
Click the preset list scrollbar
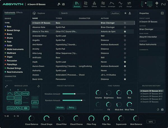click(134, 23)
